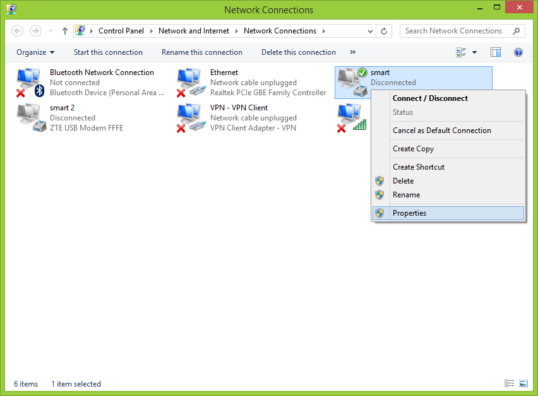The height and width of the screenshot is (396, 538).
Task: Switch to large icons view in status bar
Action: (x=523, y=383)
